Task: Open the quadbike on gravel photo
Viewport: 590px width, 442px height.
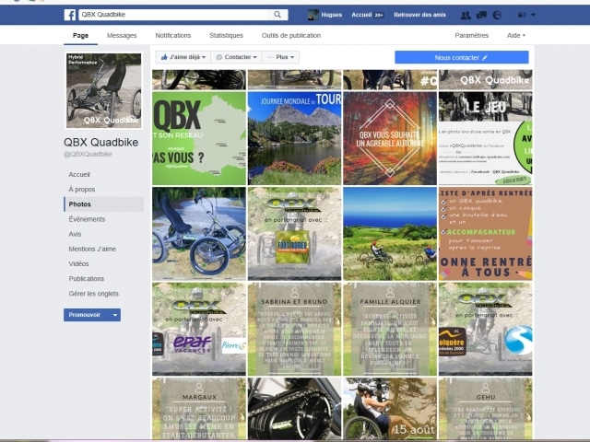Action: (x=199, y=234)
